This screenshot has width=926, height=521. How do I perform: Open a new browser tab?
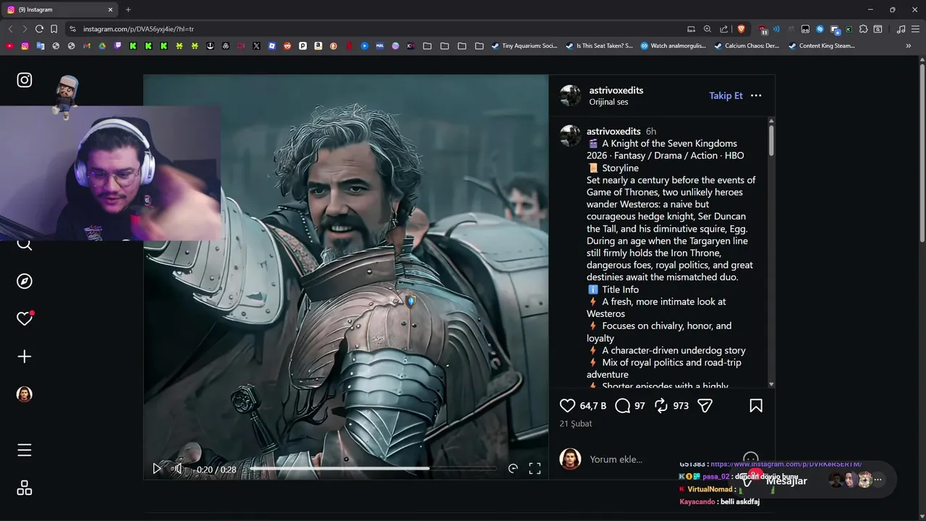[128, 9]
